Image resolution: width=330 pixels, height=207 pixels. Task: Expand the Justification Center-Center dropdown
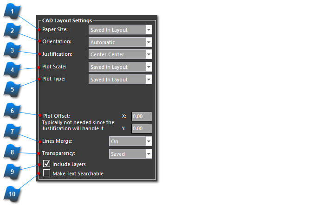click(120, 54)
